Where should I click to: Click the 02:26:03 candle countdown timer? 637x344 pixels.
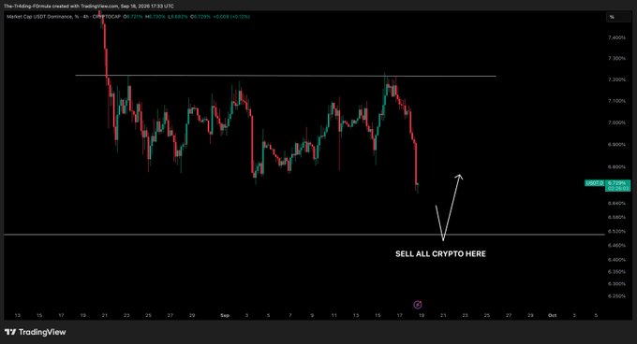[617, 189]
